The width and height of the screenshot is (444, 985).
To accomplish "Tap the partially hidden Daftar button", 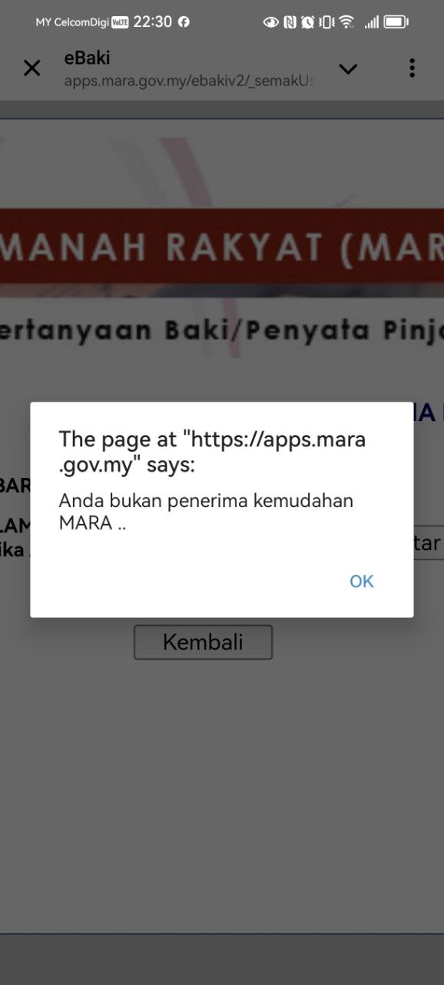I will 428,543.
